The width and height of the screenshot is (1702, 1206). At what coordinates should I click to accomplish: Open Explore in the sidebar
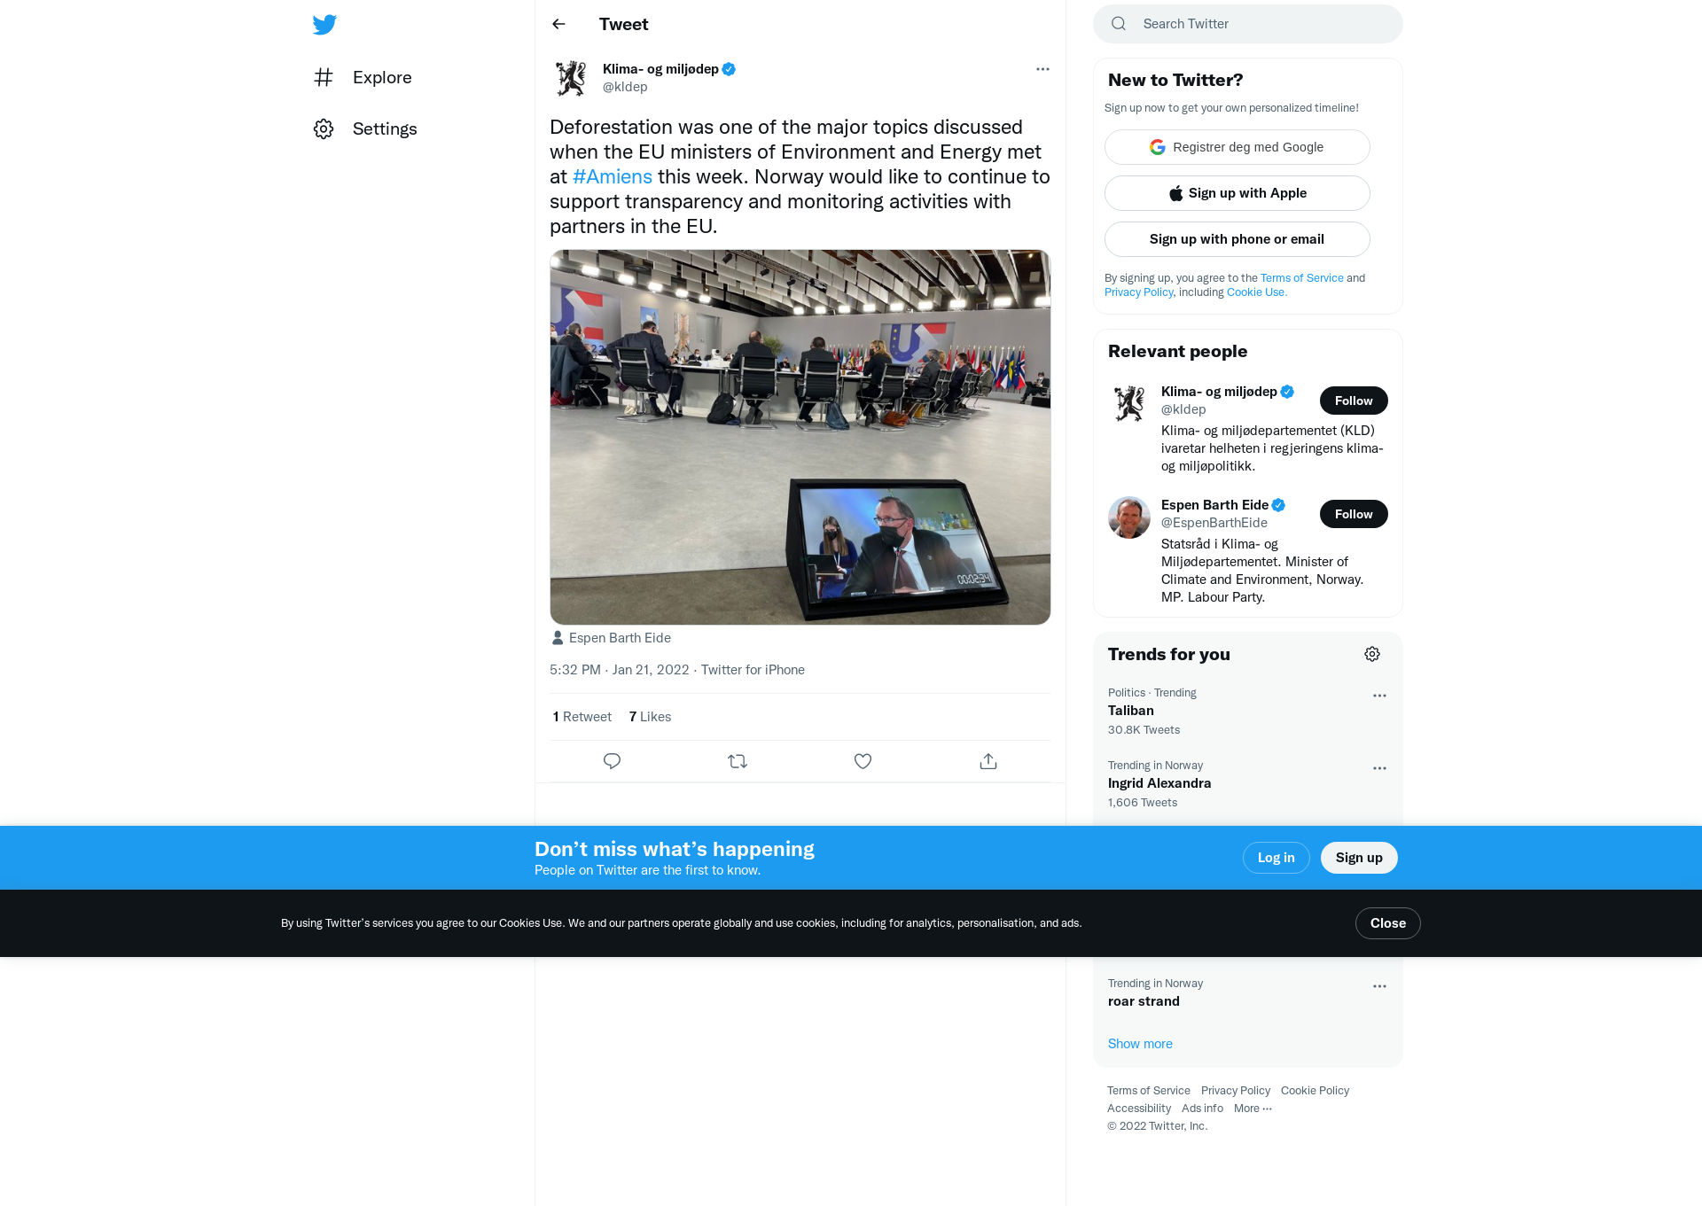(x=363, y=77)
